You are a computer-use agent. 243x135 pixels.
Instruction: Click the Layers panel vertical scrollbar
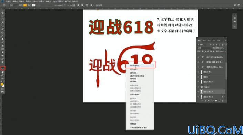coord(226,71)
